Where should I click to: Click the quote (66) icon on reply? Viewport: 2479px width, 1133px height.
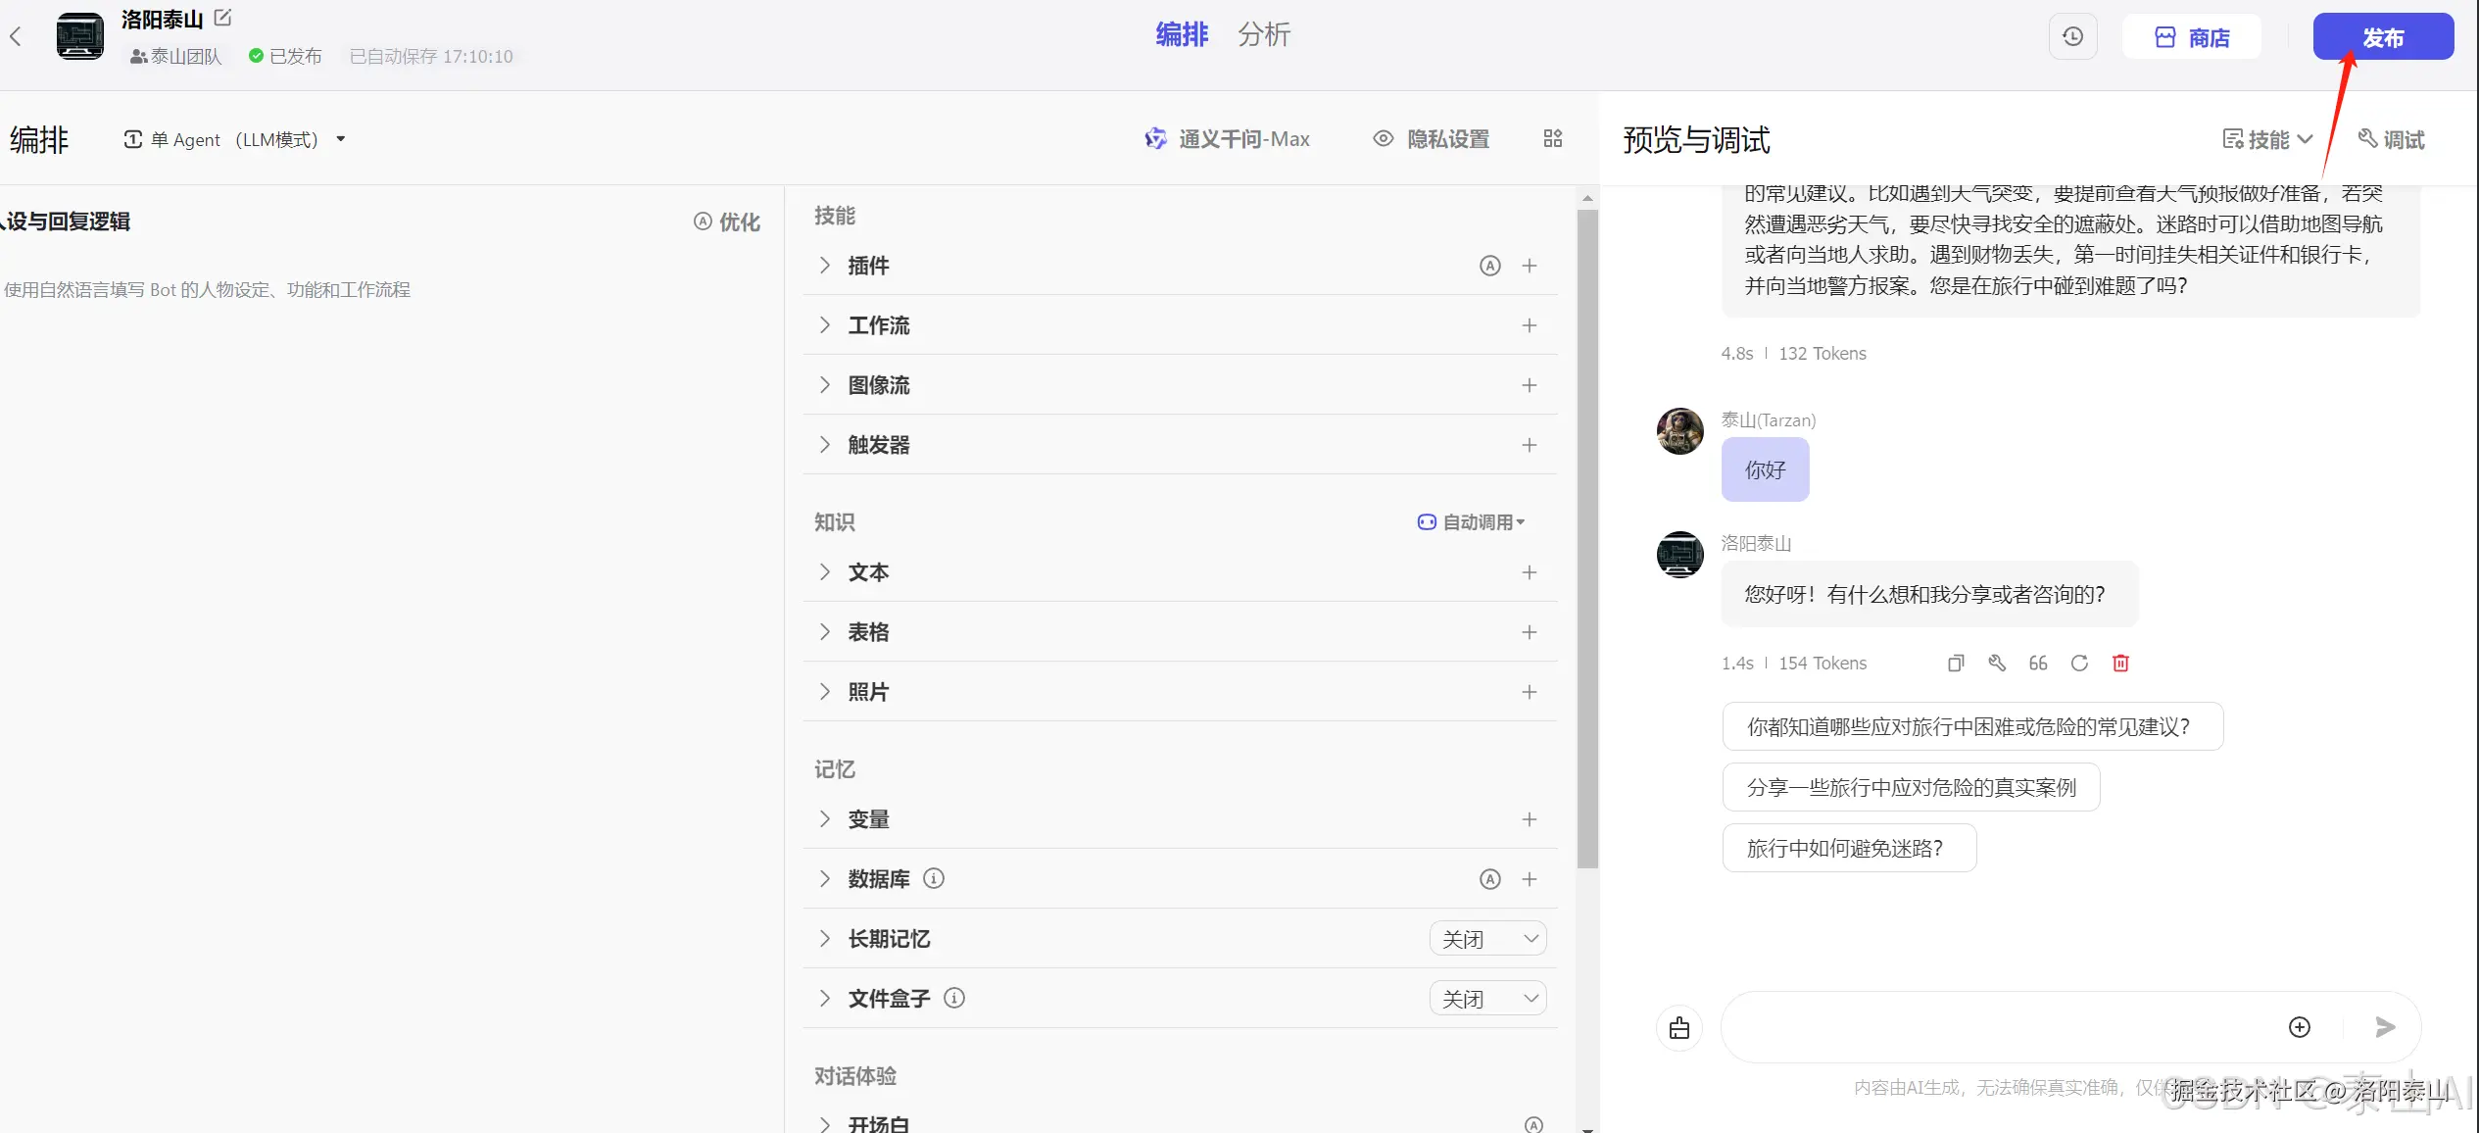click(x=2038, y=664)
